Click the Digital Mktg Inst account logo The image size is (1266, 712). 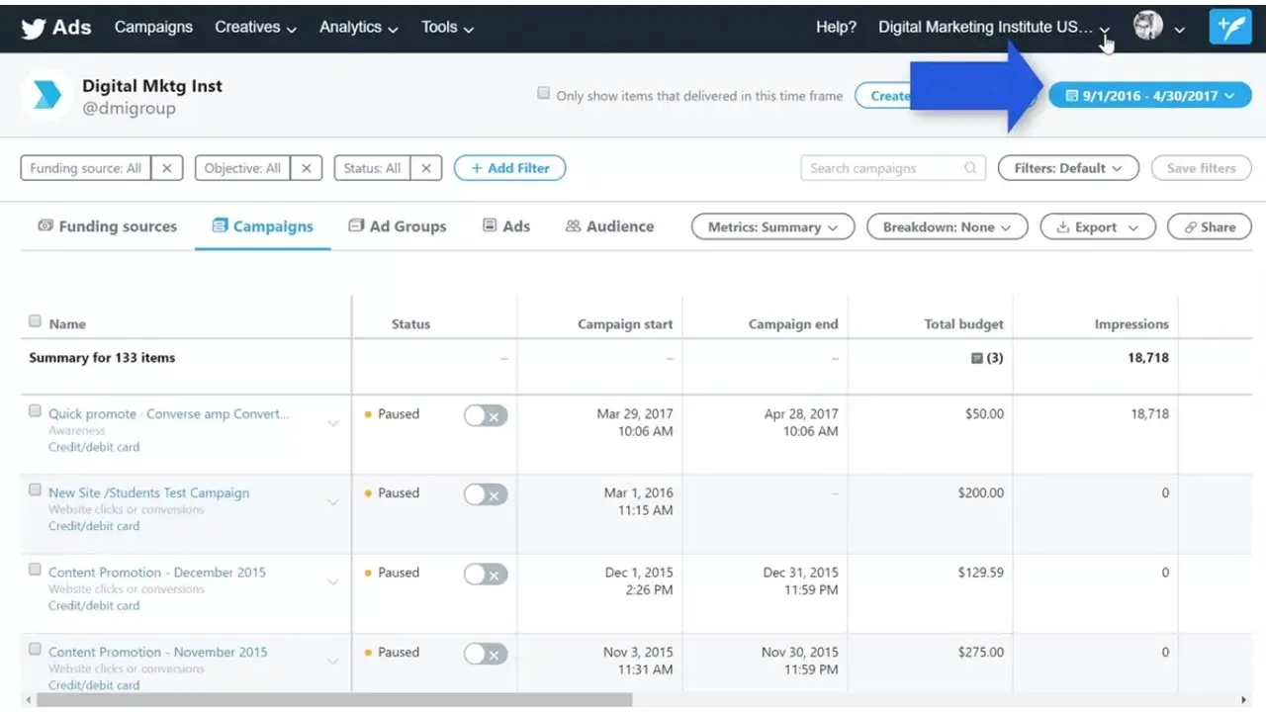46,95
